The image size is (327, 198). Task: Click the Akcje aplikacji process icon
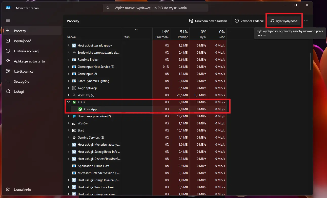[x=74, y=88]
